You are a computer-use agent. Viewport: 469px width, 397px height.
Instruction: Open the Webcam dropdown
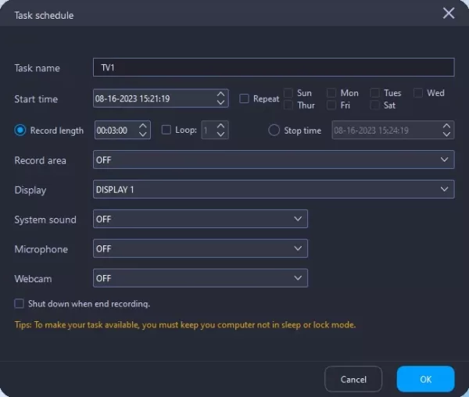tap(200, 278)
